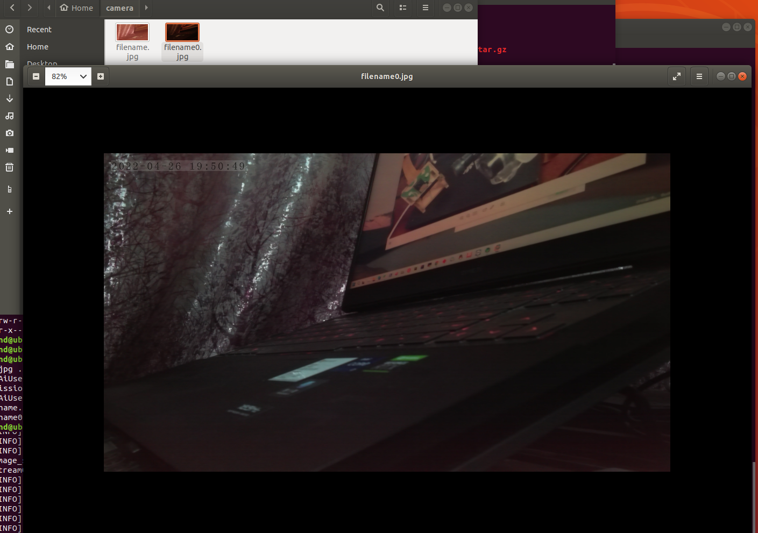Viewport: 758px width, 533px height.
Task: Open Other Locations plus icon in sidebar
Action: pyautogui.click(x=10, y=211)
